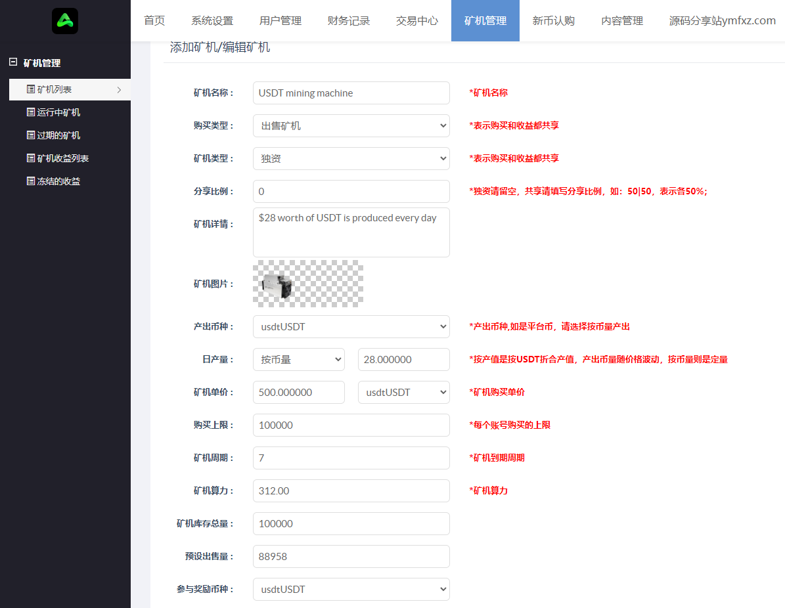This screenshot has width=785, height=608.
Task: Switch to the 首页 tab
Action: tap(154, 20)
